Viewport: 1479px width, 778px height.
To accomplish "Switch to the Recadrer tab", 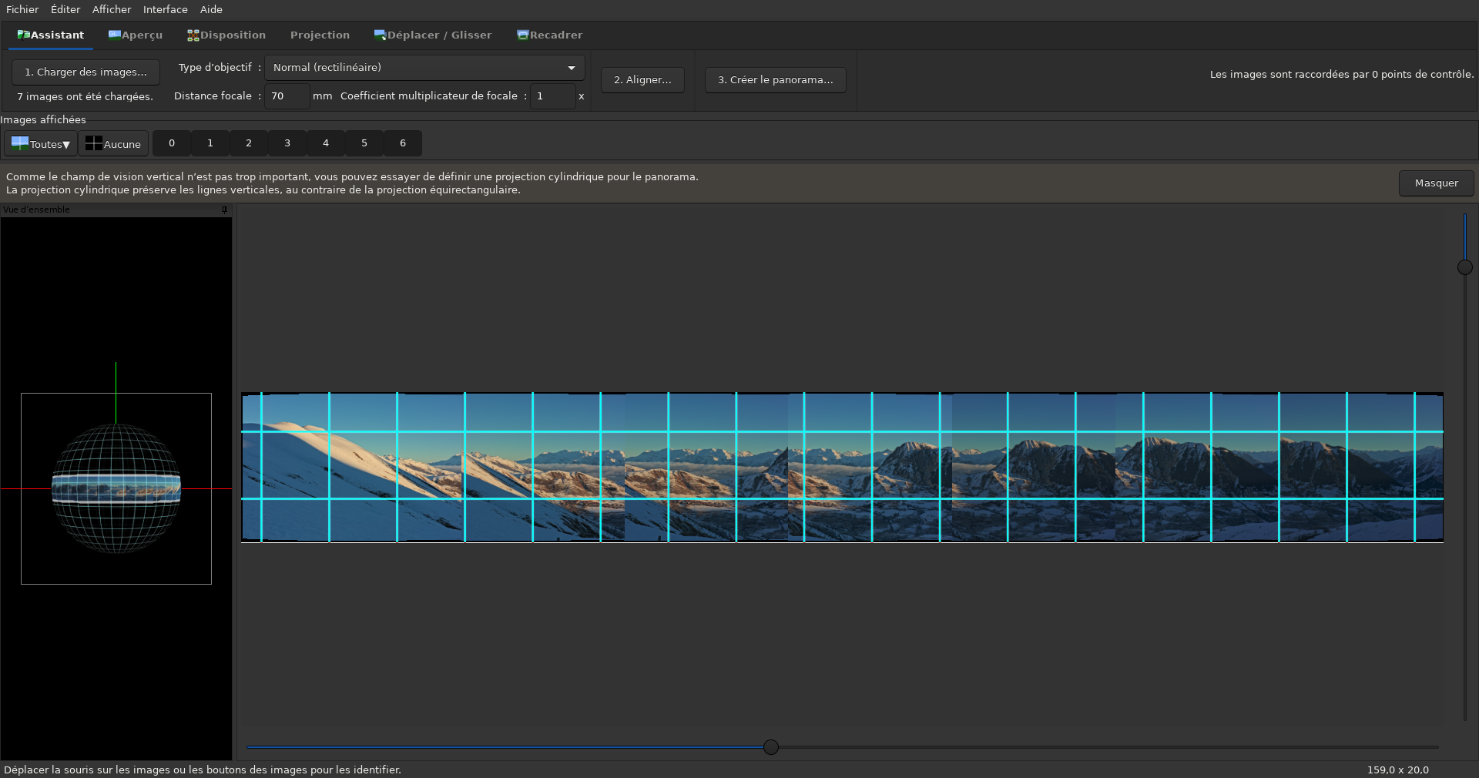I will (x=549, y=35).
